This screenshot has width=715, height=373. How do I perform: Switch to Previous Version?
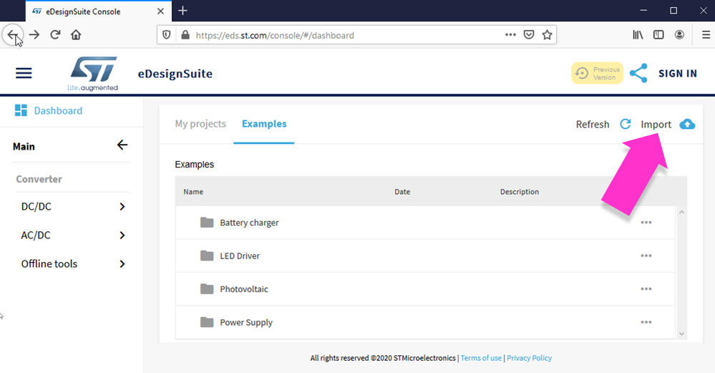(598, 73)
